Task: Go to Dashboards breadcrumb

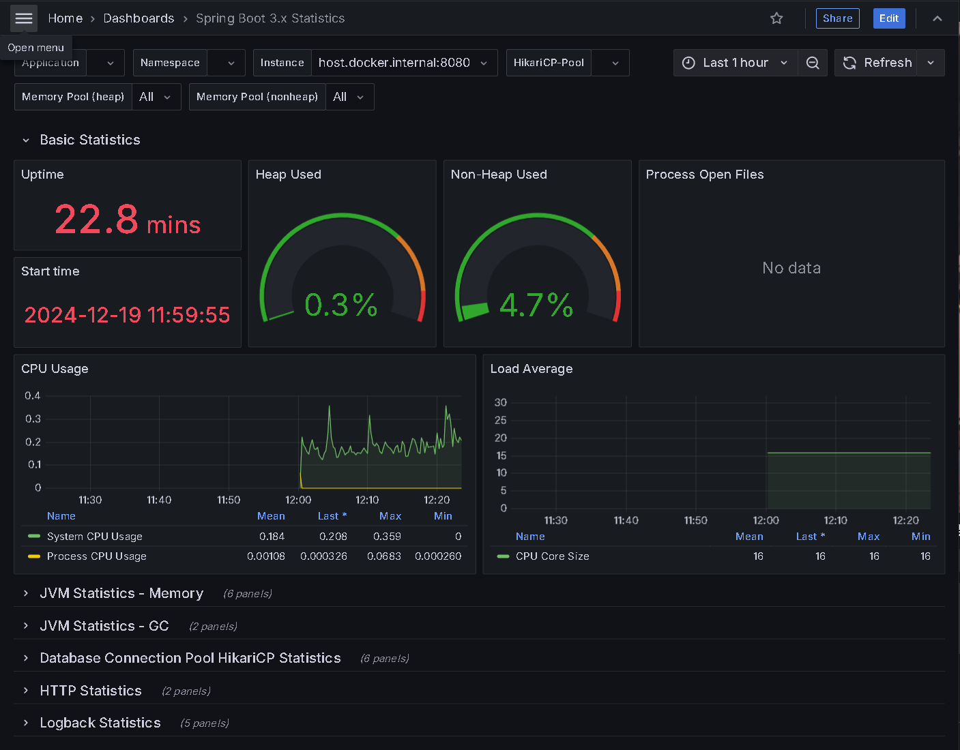Action: coord(139,18)
